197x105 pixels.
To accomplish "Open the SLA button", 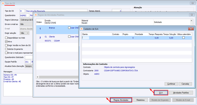I will coord(161,93).
